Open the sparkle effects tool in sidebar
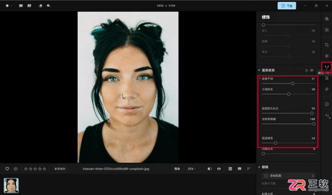 [x=327, y=89]
